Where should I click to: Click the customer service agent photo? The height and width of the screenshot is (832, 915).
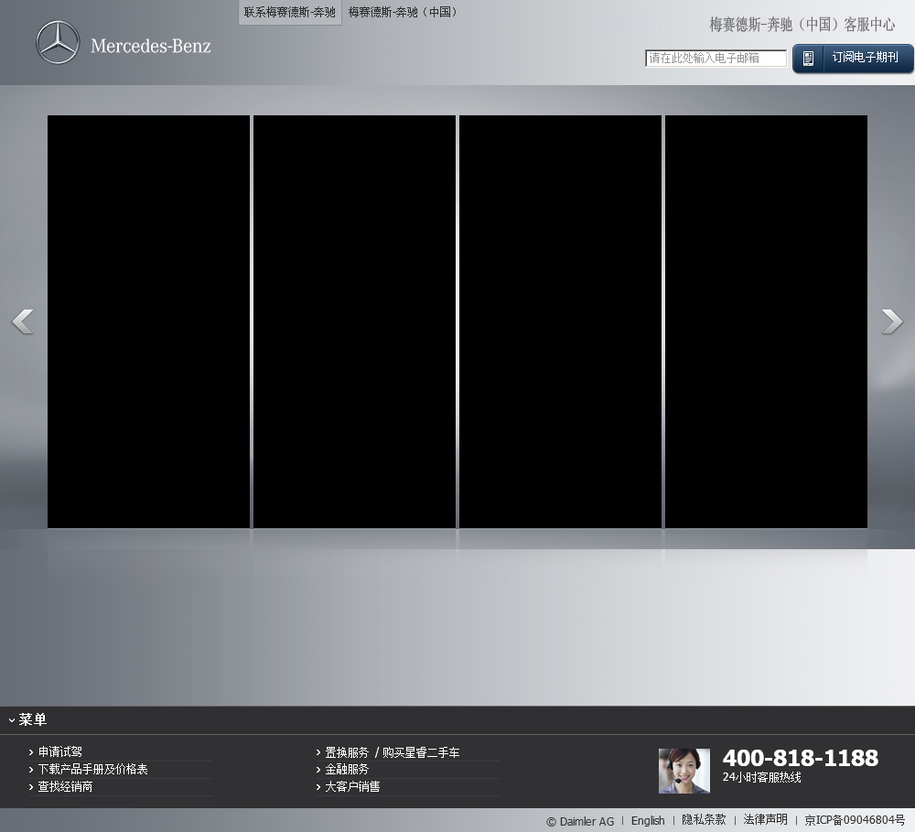click(x=684, y=771)
